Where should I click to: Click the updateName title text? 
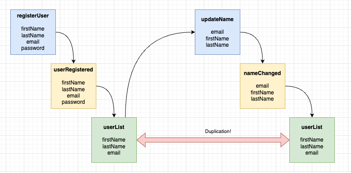[x=217, y=19]
